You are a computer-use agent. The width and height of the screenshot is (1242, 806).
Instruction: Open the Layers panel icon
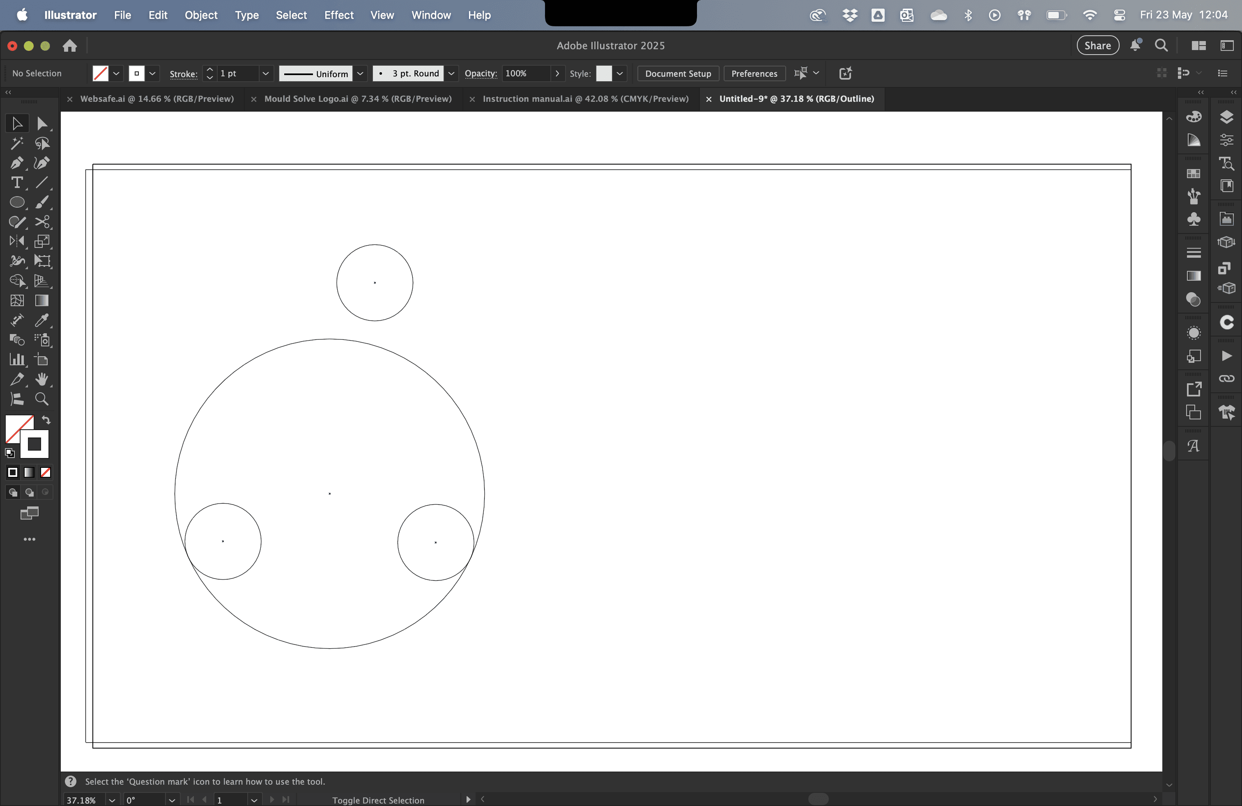click(1226, 117)
